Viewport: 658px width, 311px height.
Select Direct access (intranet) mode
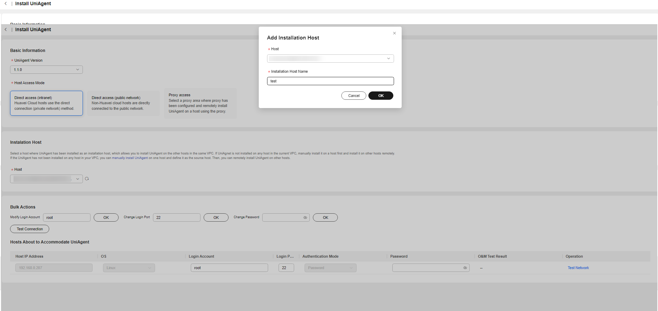[x=46, y=103]
